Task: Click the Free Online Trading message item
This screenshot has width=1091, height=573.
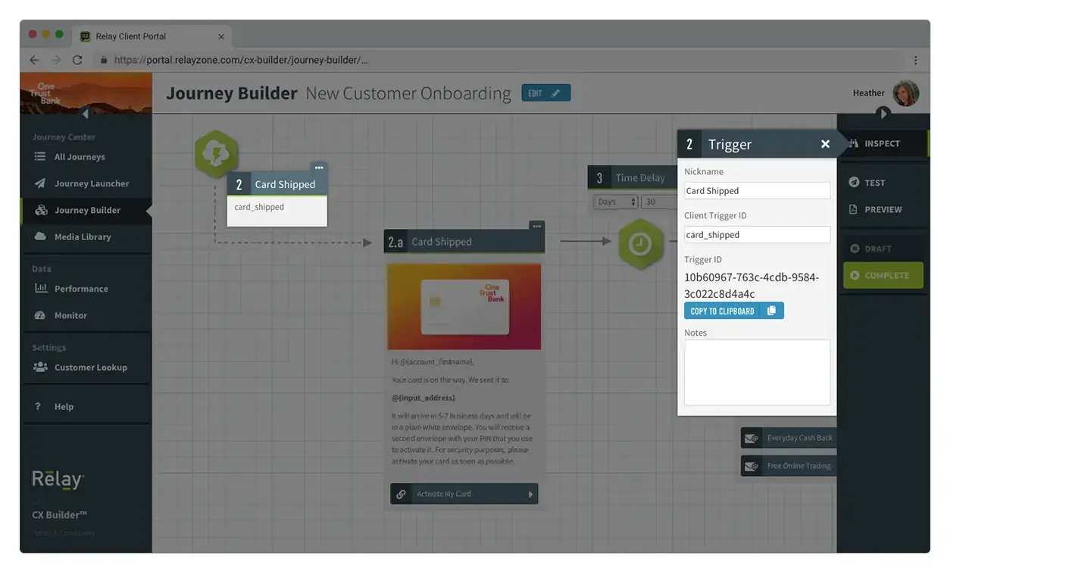Action: pyautogui.click(x=789, y=466)
